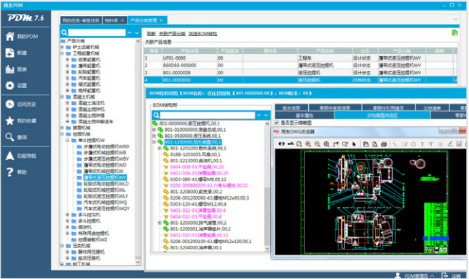The width and height of the screenshot is (469, 279).
Task: Click the product category search input field
Action: click(x=97, y=32)
